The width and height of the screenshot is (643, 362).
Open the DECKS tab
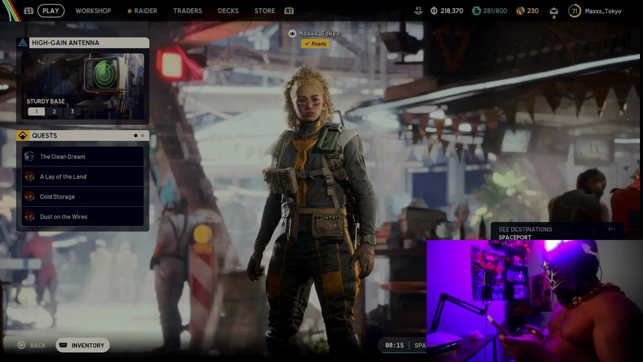click(228, 11)
